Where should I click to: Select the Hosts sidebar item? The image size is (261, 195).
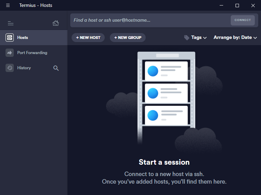click(34, 38)
